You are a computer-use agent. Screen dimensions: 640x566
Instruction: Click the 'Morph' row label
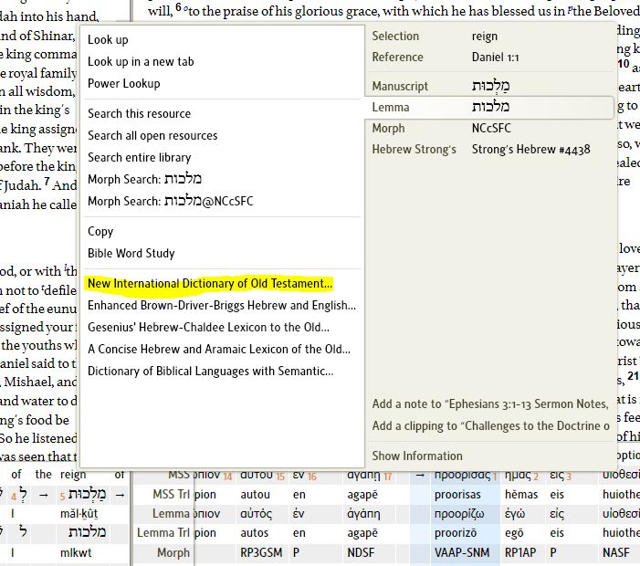173,552
